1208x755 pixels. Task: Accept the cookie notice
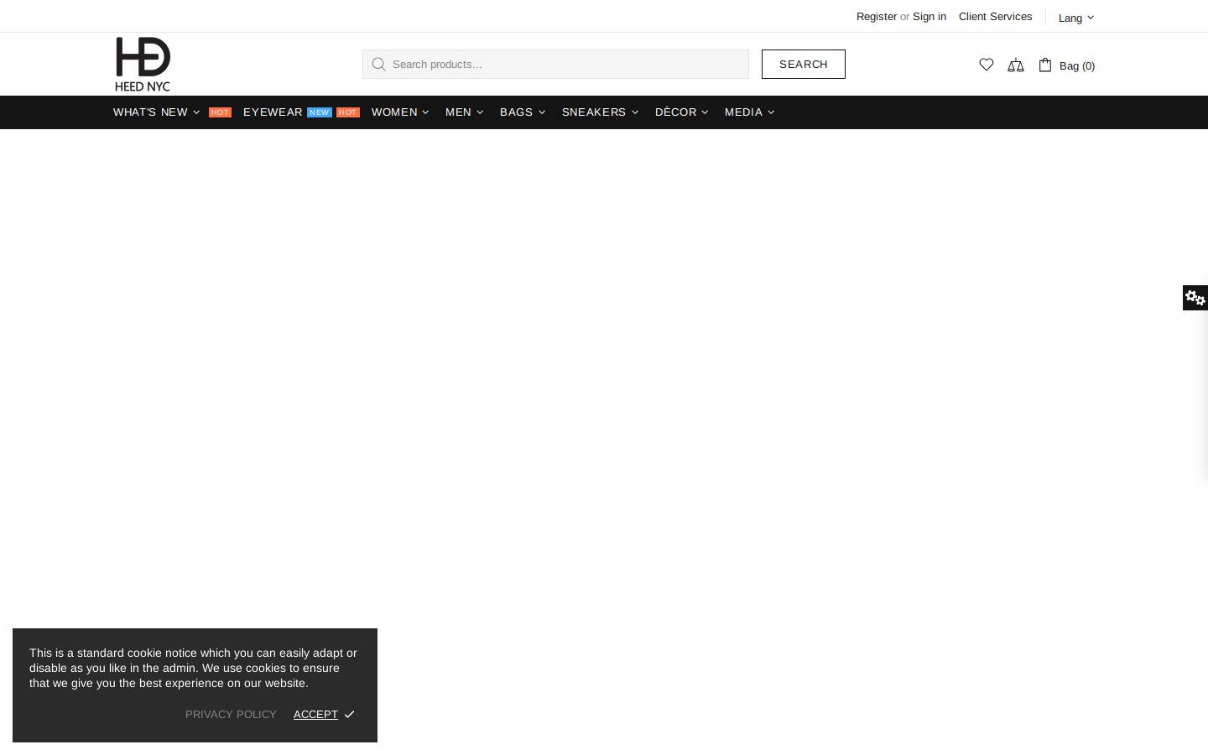tap(315, 714)
